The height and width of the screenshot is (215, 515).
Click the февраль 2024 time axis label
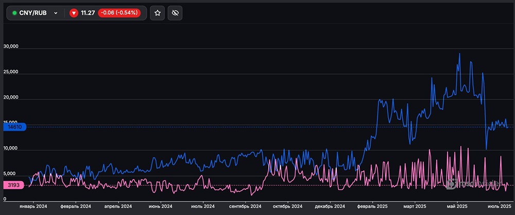(x=76, y=206)
